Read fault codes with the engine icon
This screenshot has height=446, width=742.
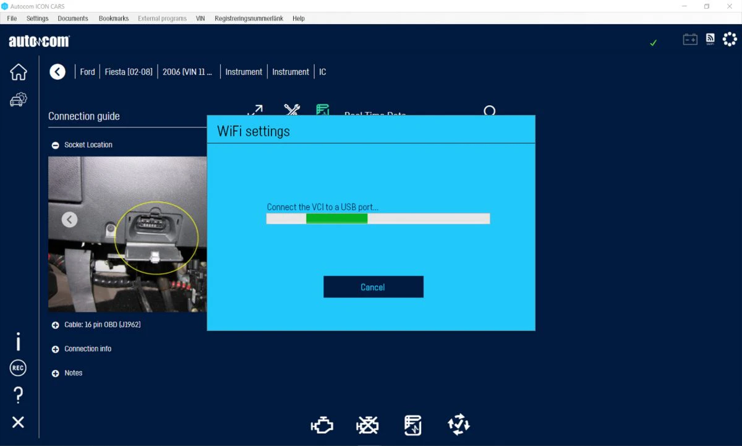click(x=322, y=425)
